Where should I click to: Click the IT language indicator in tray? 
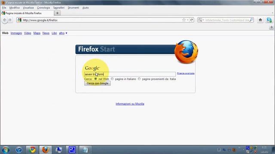[219, 150]
